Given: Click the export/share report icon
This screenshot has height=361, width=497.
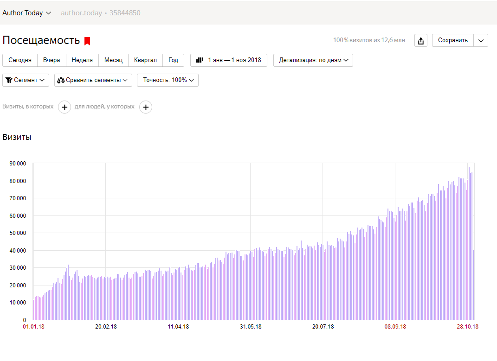Looking at the screenshot, I should coord(421,41).
